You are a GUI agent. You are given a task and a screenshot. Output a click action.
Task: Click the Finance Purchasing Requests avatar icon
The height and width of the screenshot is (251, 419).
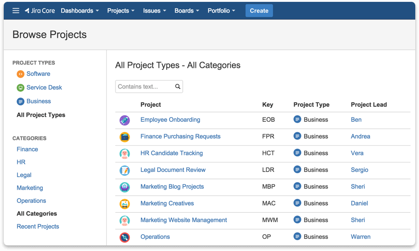tap(124, 137)
